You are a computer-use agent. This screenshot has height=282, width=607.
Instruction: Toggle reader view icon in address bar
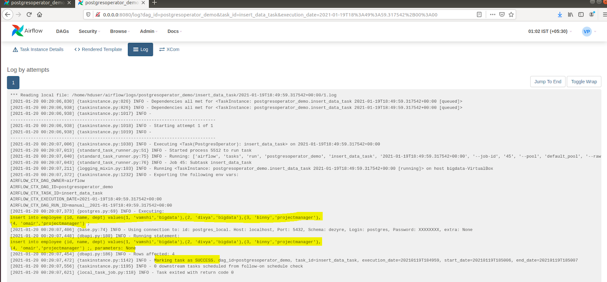pyautogui.click(x=479, y=14)
